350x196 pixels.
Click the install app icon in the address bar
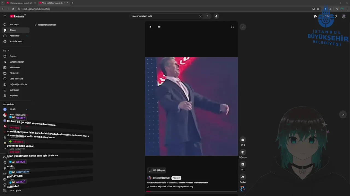coord(314,9)
